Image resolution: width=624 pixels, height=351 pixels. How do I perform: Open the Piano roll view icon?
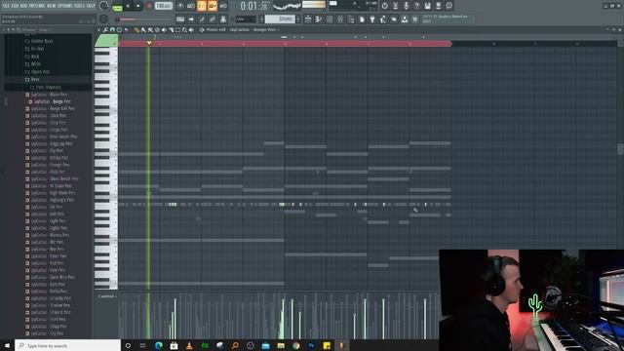(x=319, y=19)
